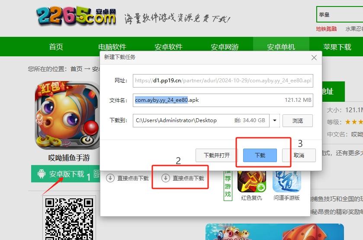This screenshot has width=363, height=240.
Task: Open the 下载到 path combo box
Action: pyautogui.click(x=201, y=120)
